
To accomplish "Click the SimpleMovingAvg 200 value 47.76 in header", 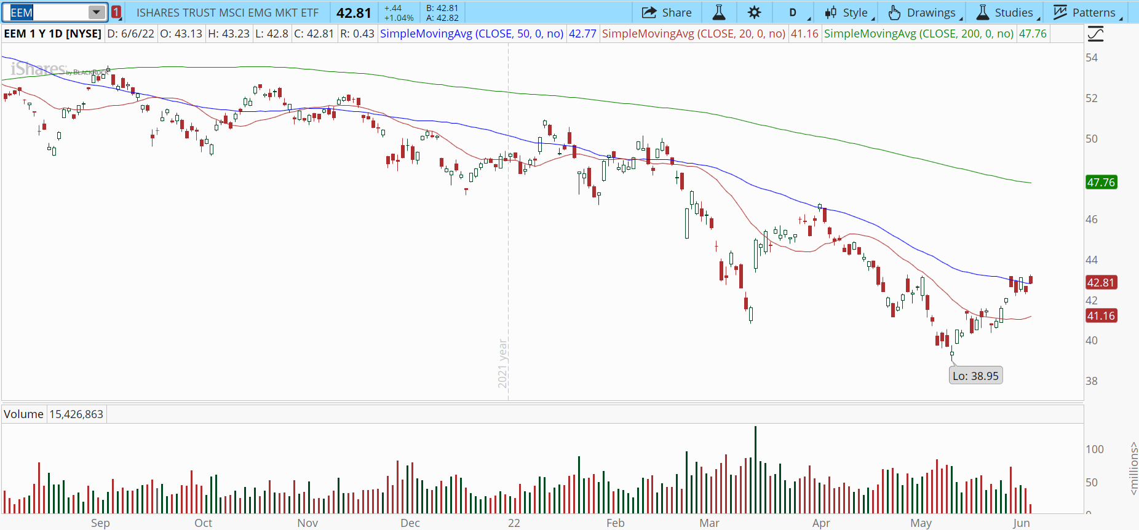I will (x=1033, y=34).
